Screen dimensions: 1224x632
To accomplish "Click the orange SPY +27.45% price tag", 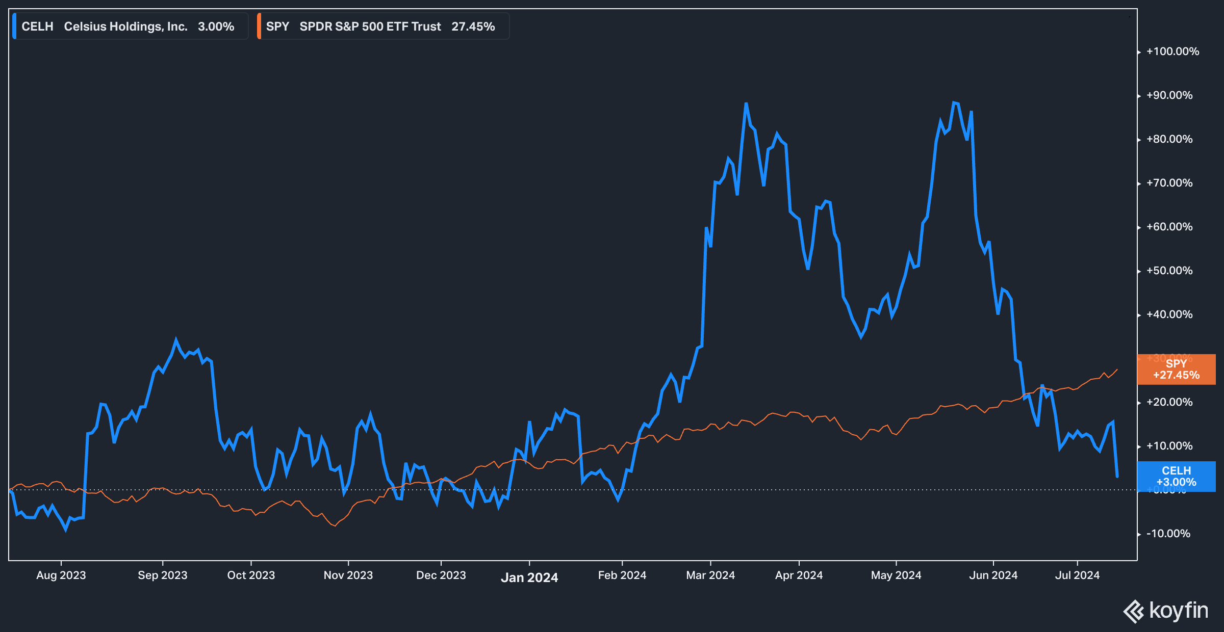I will [x=1176, y=370].
